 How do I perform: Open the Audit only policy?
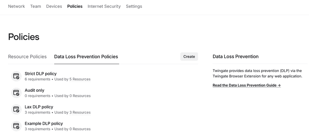(35, 90)
